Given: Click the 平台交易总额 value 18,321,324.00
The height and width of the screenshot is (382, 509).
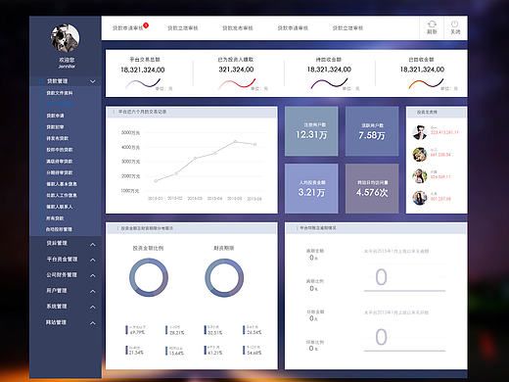Looking at the screenshot, I should pyautogui.click(x=143, y=70).
